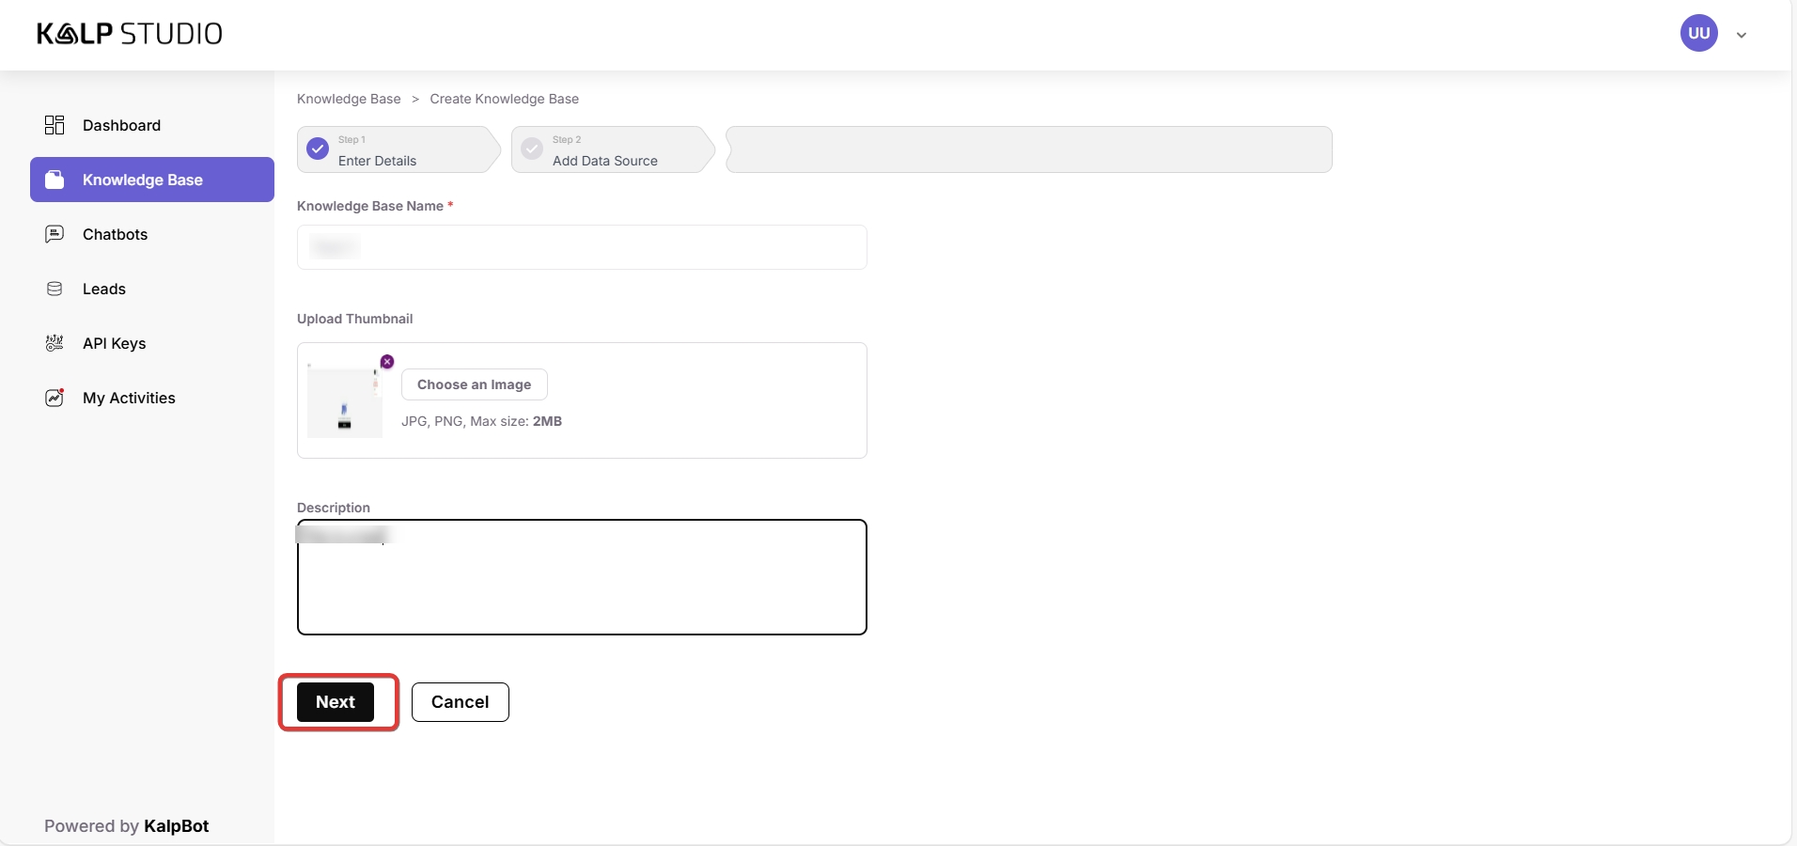Screen dimensions: 1797x846
Task: Click the API Keys icon
Action: coord(55,343)
